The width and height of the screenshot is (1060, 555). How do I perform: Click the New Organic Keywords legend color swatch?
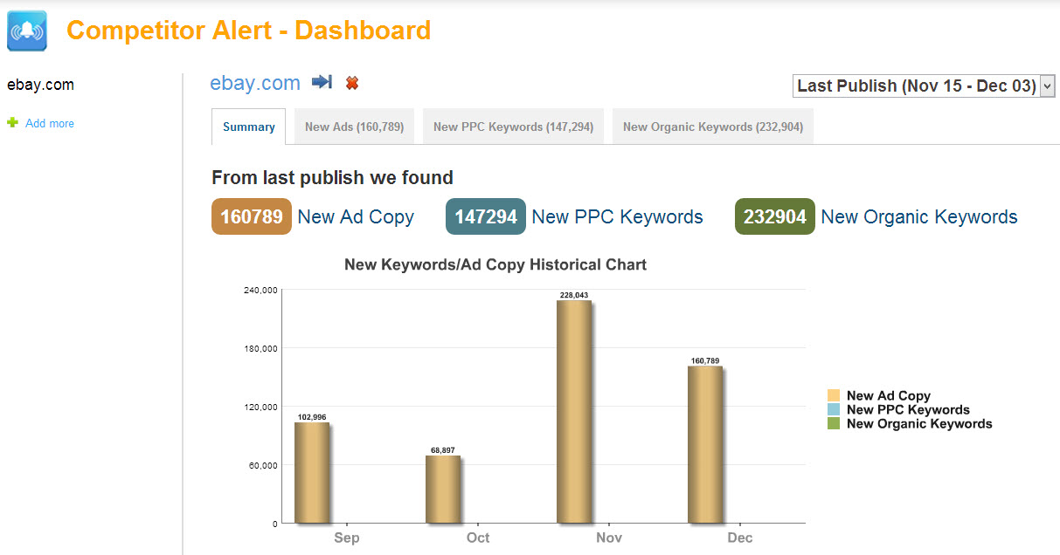[x=834, y=423]
